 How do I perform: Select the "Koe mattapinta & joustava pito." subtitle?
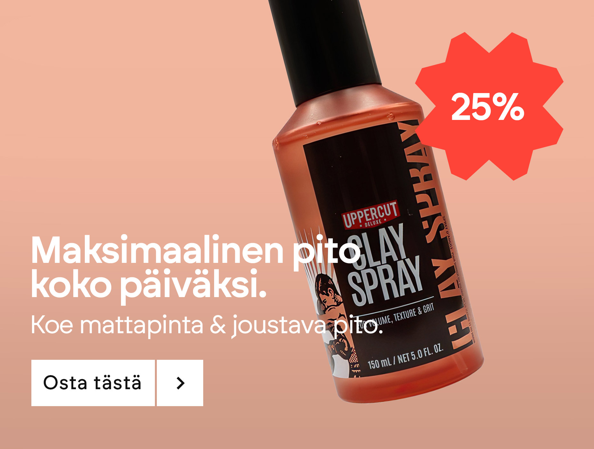click(x=207, y=325)
